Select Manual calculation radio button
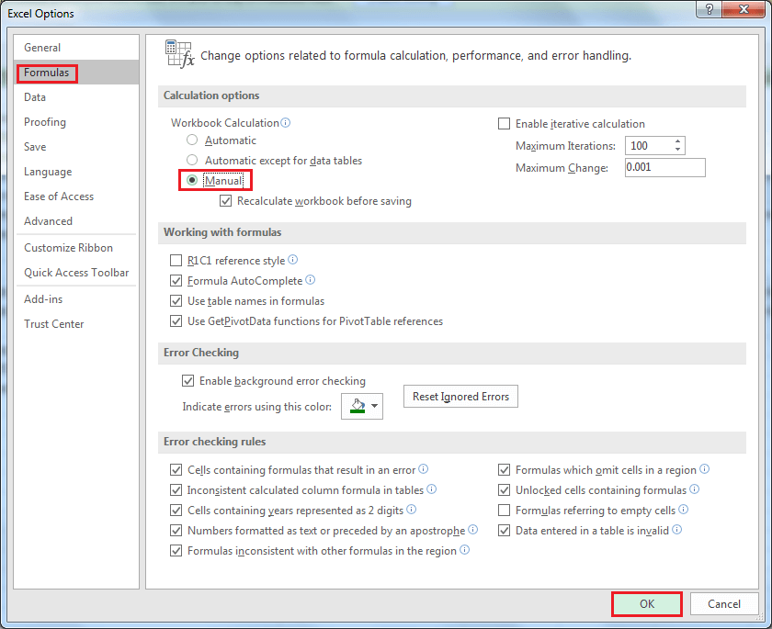Viewport: 772px width, 629px height. coord(192,181)
